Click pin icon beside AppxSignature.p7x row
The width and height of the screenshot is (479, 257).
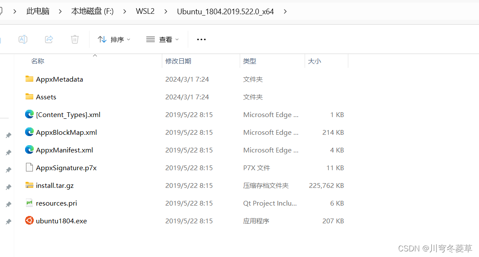9,170
